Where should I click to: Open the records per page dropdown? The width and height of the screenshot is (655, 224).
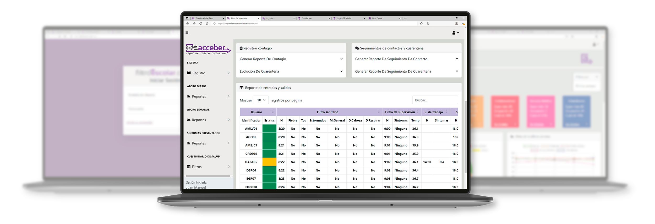click(261, 100)
